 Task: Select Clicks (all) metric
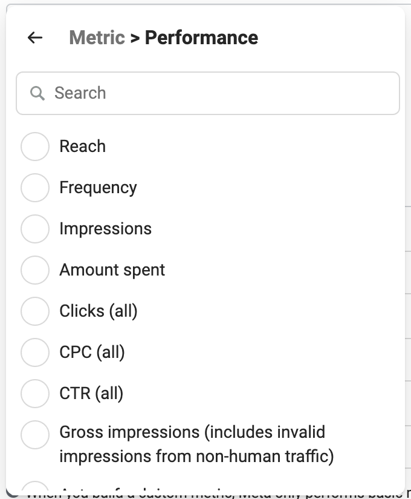[35, 311]
